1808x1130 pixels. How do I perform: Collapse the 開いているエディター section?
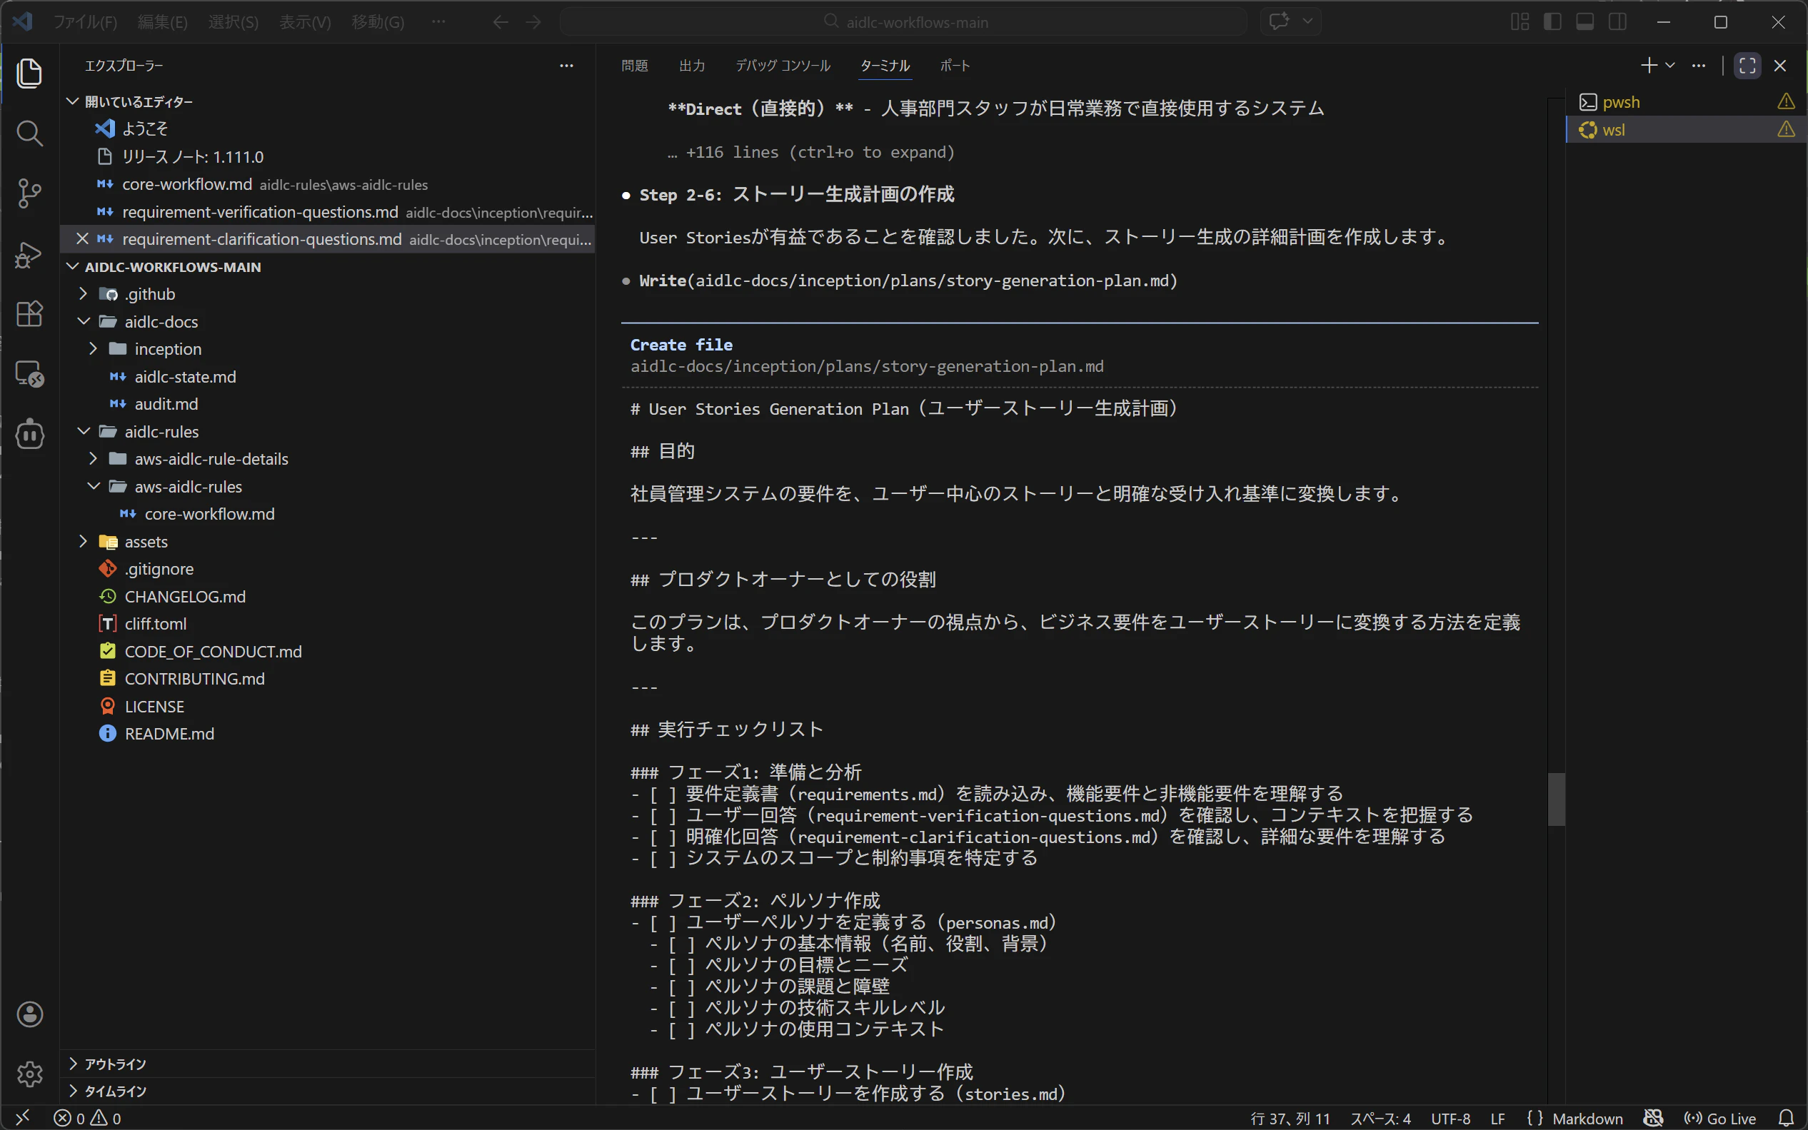(x=327, y=101)
